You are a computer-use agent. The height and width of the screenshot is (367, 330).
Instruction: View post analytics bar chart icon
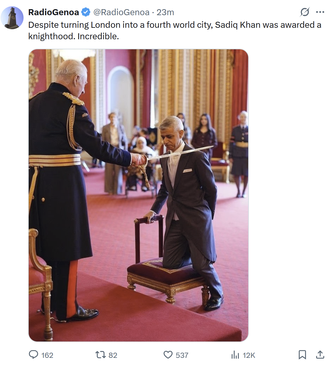[x=235, y=355]
